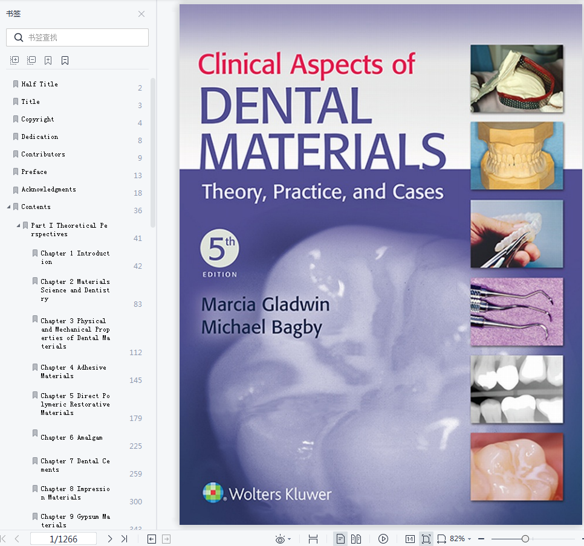Collapse Part I Theoretical Perspectives node
Screen dimensions: 584x546
(x=18, y=225)
